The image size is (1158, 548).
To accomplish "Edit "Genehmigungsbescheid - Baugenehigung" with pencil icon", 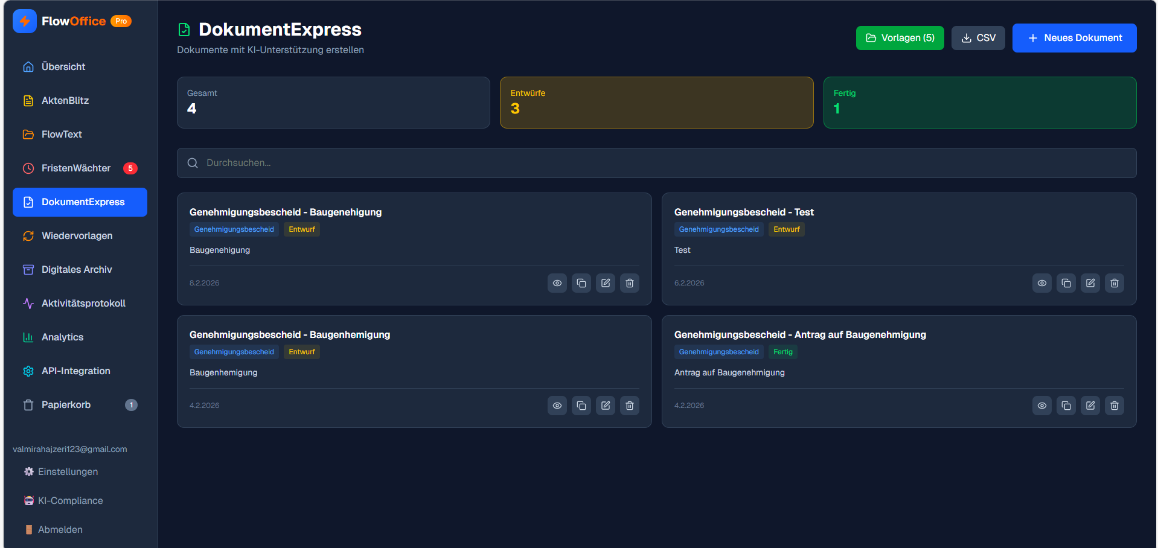I will tap(605, 282).
